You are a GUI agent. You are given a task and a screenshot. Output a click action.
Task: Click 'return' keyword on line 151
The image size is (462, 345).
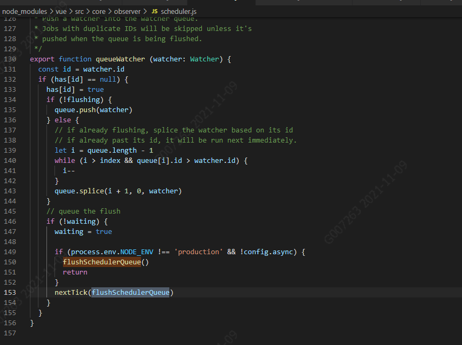click(x=75, y=272)
